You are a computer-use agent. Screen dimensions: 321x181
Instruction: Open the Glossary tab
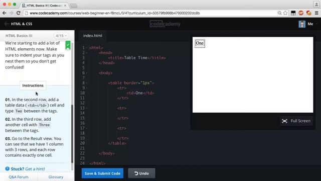(x=56, y=177)
